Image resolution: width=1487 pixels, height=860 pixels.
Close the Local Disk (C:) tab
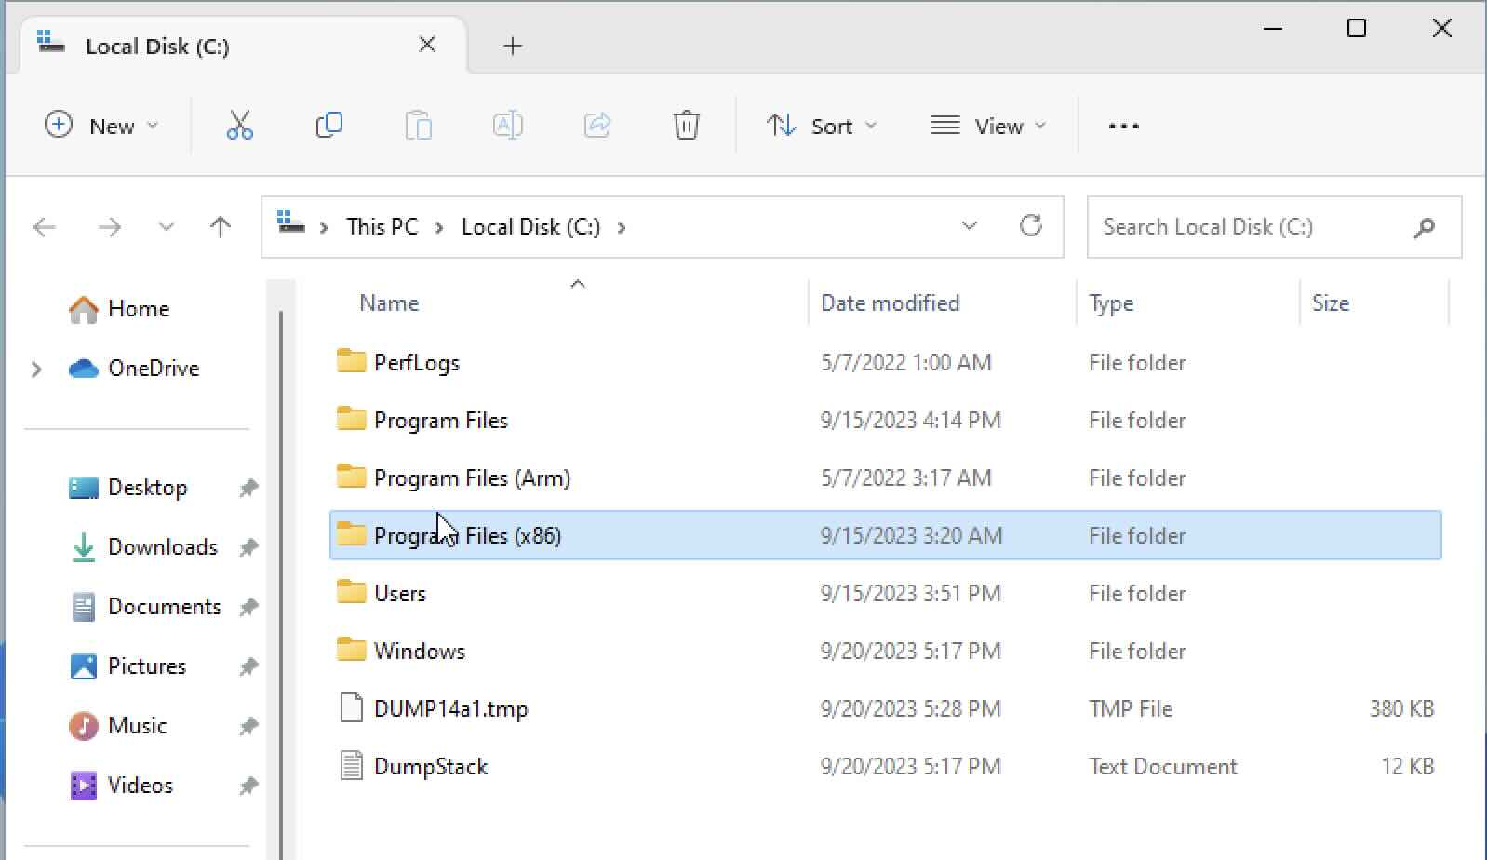427,45
